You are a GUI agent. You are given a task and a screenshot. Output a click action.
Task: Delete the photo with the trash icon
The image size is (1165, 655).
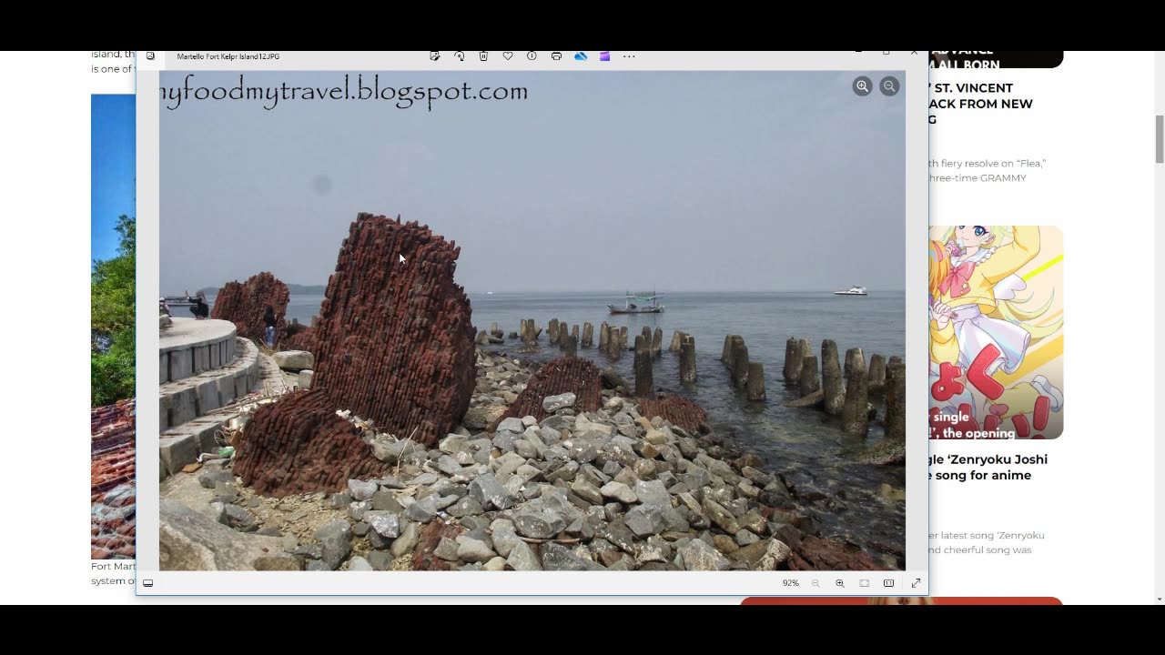483,56
